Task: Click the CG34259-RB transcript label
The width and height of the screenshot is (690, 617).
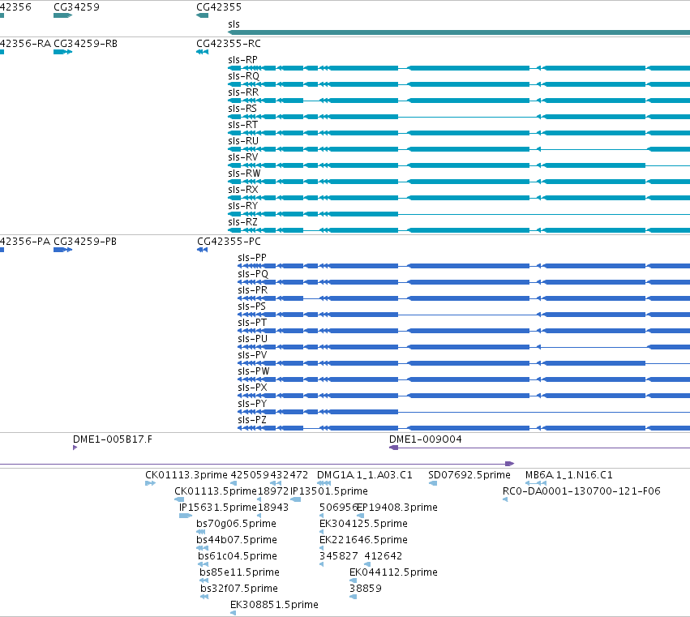Action: (85, 44)
